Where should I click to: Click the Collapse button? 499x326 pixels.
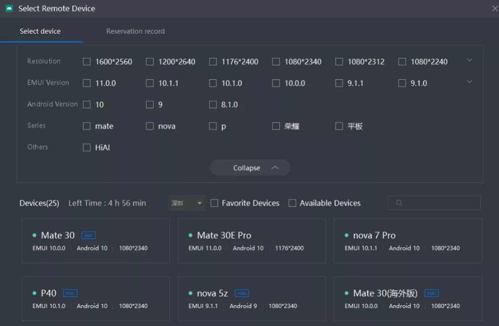(x=250, y=168)
